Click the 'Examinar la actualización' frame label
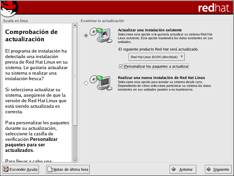The image size is (234, 176). [102, 21]
